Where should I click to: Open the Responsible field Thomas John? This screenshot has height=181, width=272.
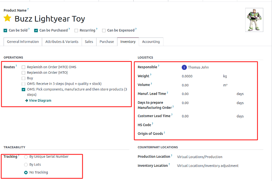coord(198,67)
